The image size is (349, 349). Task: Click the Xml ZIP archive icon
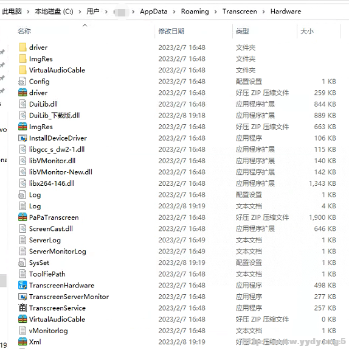(x=22, y=342)
